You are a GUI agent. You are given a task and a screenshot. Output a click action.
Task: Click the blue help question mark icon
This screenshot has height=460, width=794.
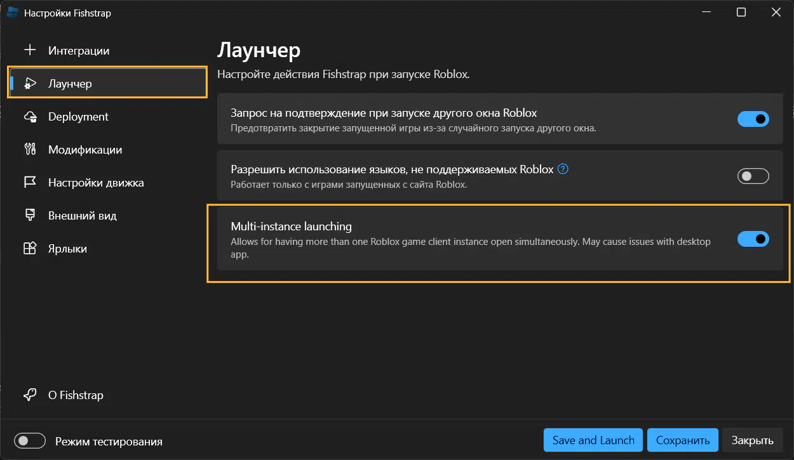tap(562, 169)
